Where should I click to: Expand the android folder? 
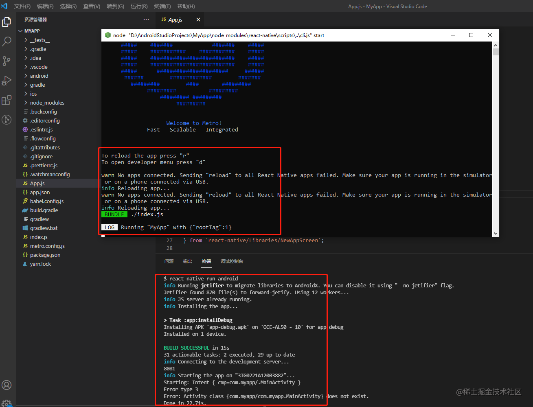pos(26,76)
